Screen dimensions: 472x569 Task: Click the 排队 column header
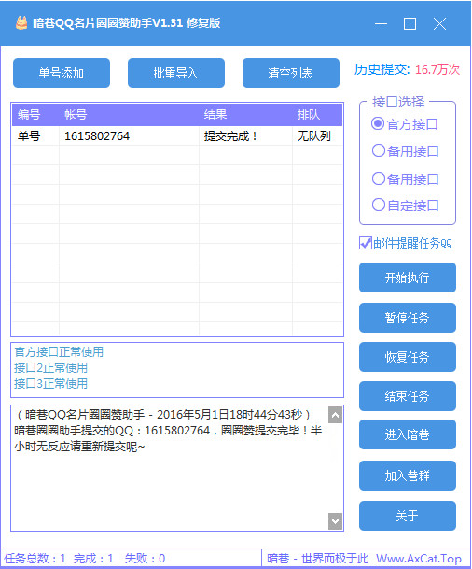(317, 115)
